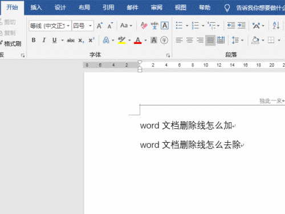This screenshot has width=285, height=214.
Task: Switch to 开始 tab
Action: 12,7
